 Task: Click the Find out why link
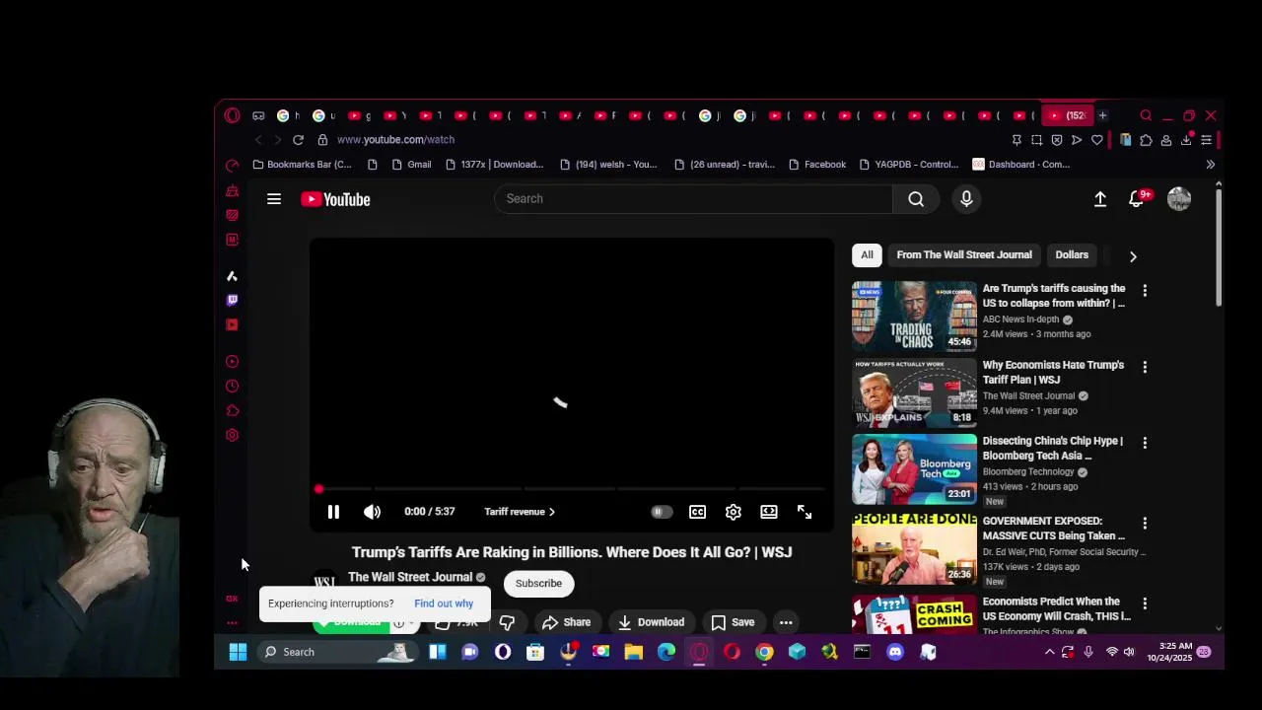click(444, 603)
